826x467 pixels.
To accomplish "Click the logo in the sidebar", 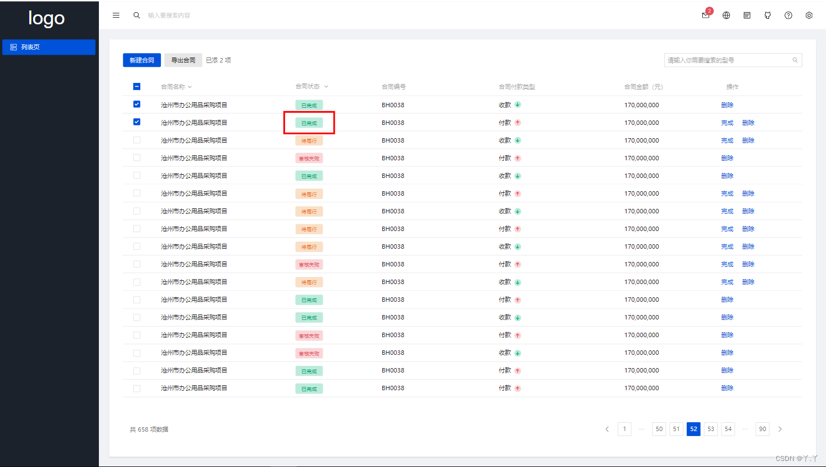I will click(46, 18).
